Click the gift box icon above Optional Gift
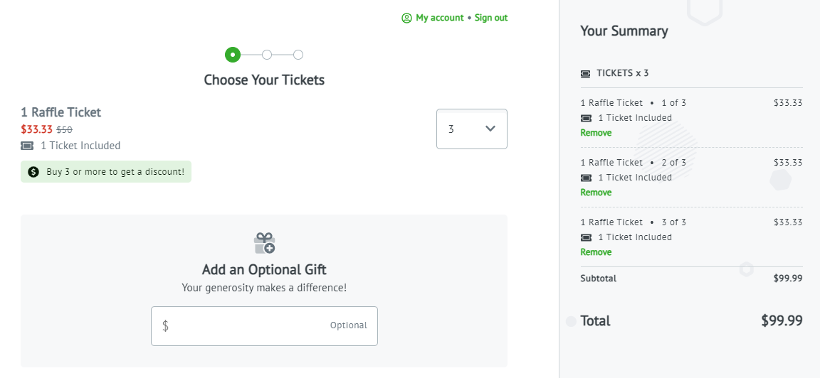 264,243
